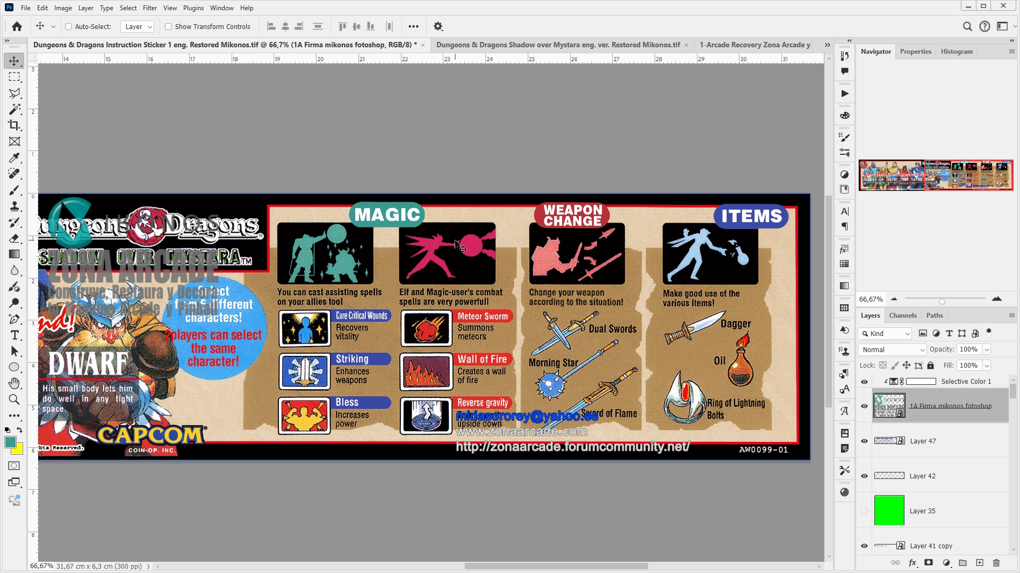
Task: Select the Crop tool
Action: coord(15,125)
